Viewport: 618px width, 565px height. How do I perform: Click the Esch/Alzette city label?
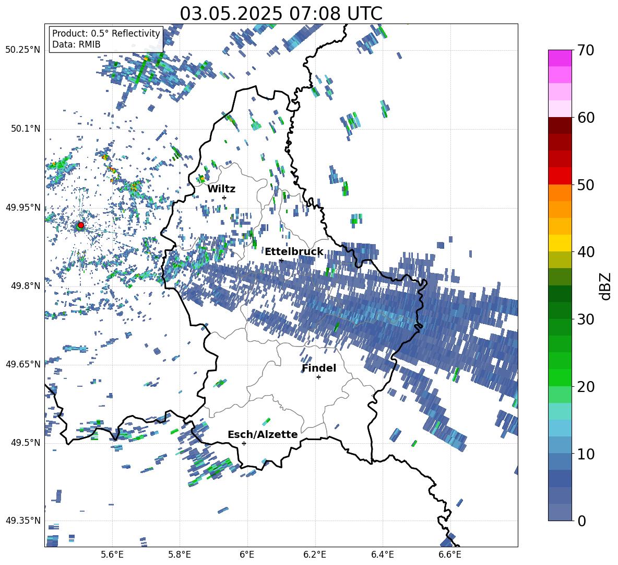coord(263,434)
